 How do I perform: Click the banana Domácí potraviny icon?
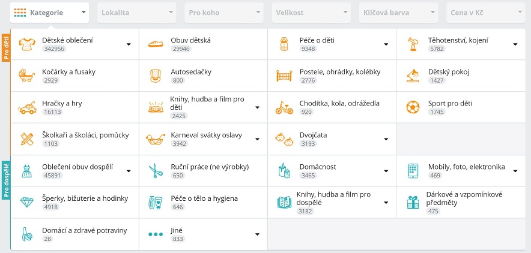pyautogui.click(x=27, y=234)
